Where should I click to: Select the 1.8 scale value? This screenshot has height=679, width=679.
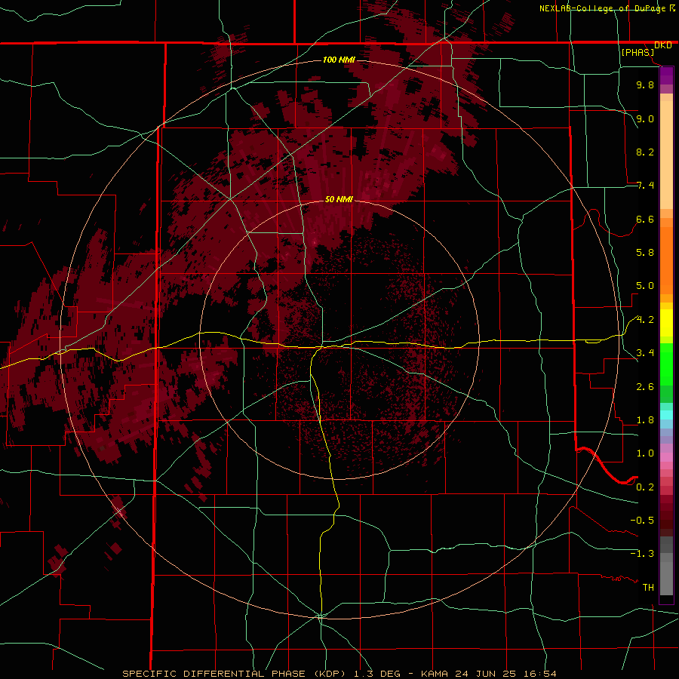click(x=645, y=420)
